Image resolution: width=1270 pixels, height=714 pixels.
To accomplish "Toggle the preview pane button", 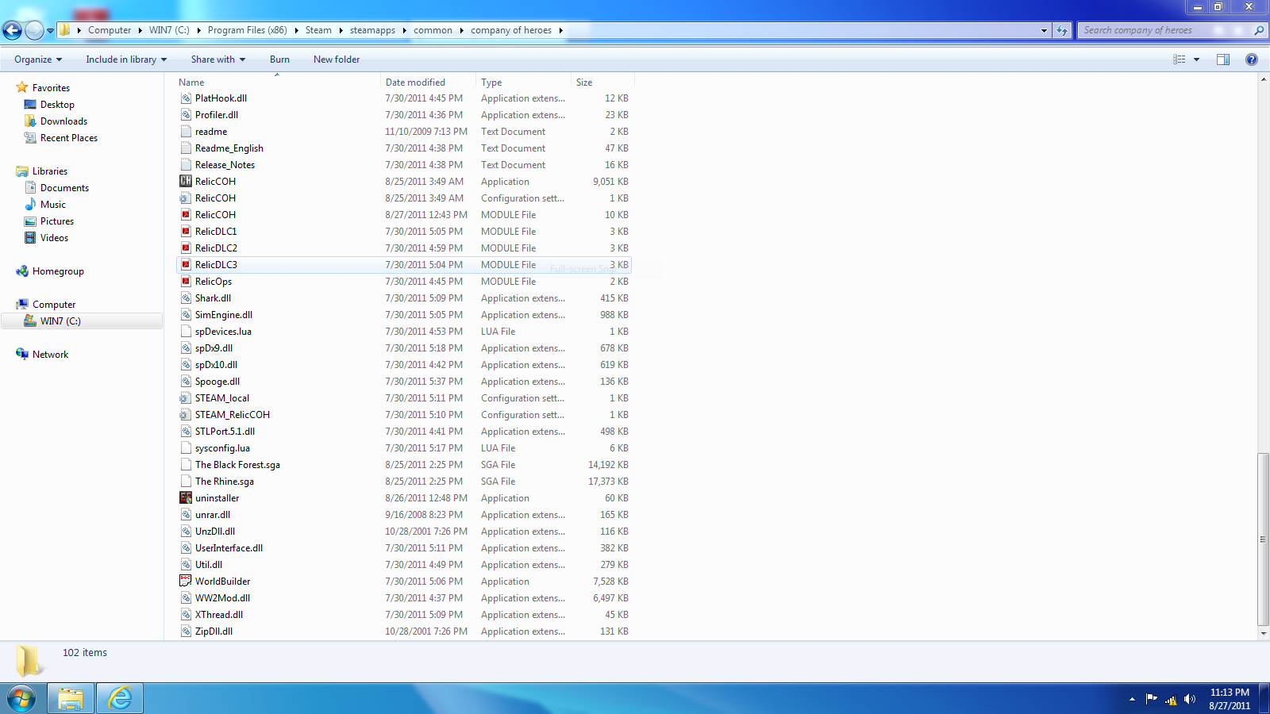I will (x=1223, y=59).
